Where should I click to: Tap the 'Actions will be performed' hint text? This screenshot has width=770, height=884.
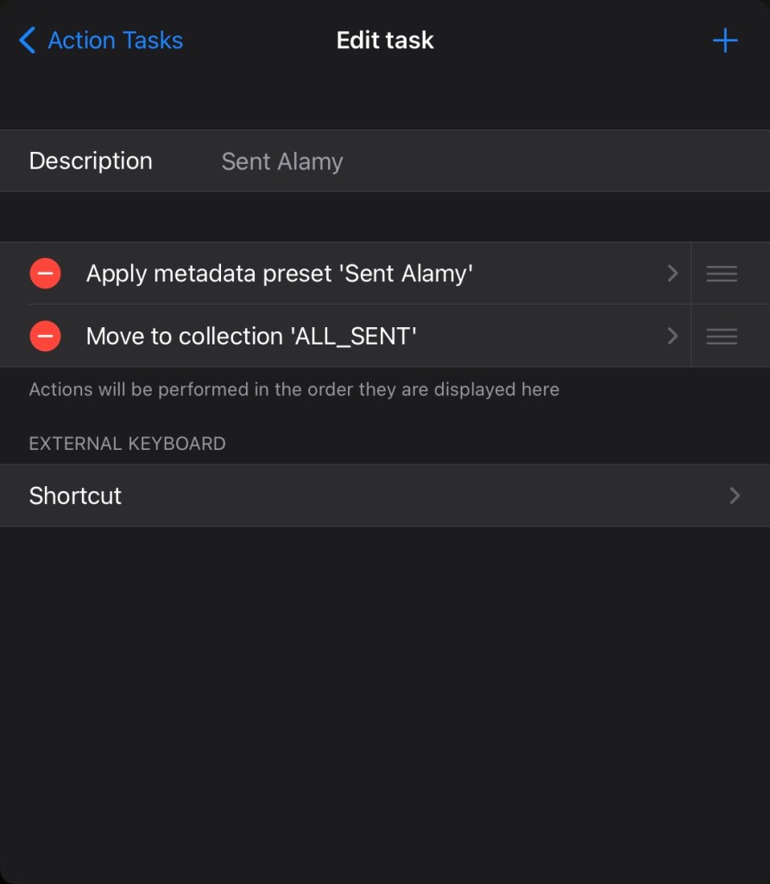pos(293,389)
